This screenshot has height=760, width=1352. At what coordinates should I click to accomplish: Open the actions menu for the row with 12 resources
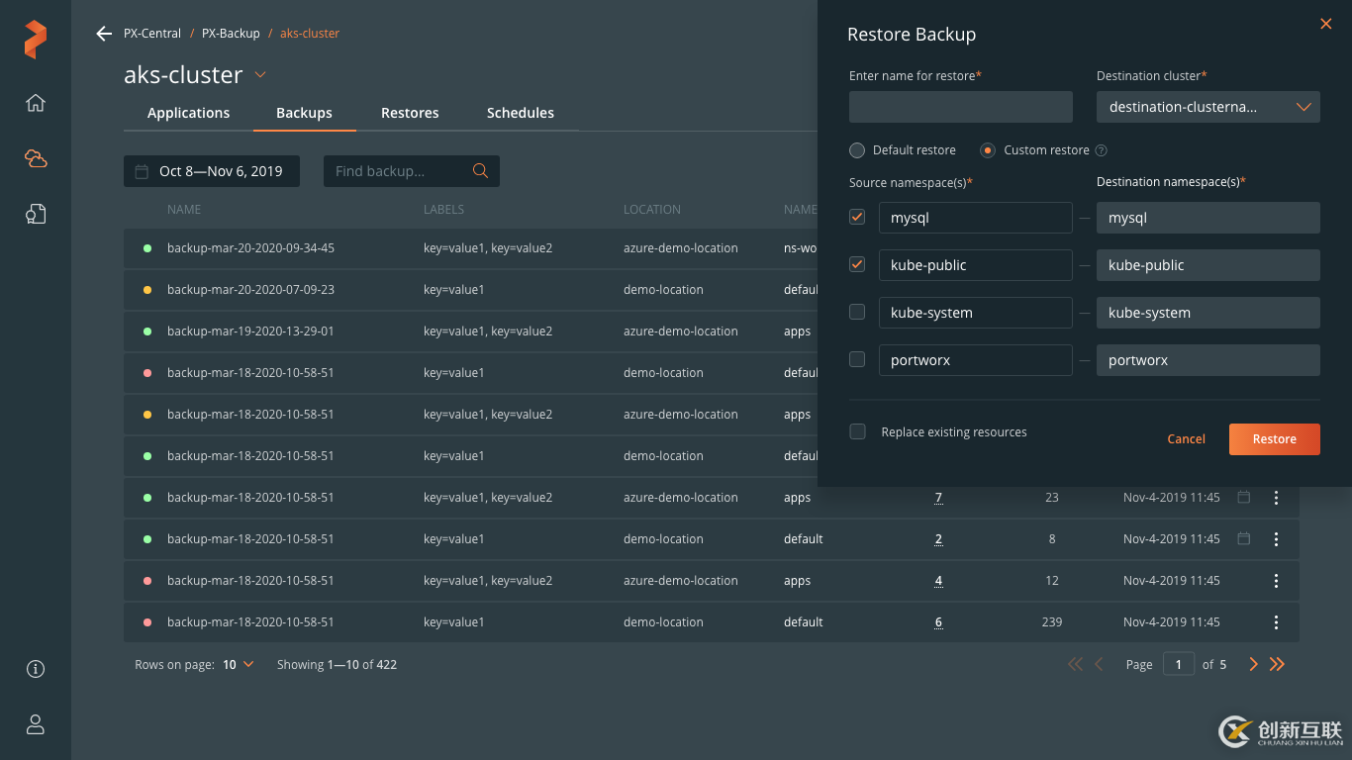1276,581
